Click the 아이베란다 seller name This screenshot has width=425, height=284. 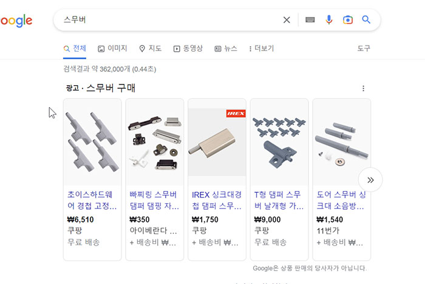click(154, 230)
